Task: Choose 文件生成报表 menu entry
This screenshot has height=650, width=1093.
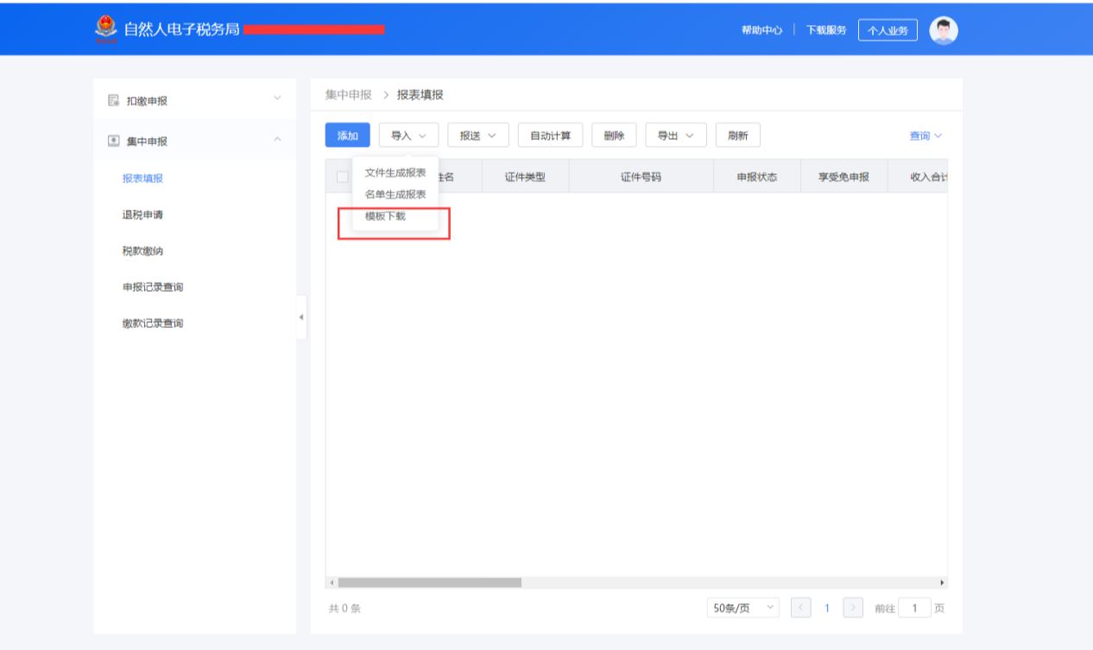Action: coord(395,173)
